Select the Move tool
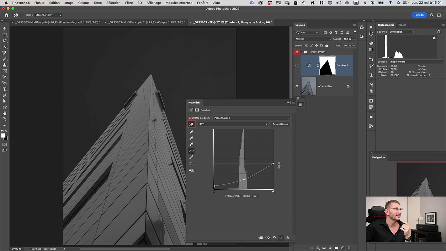Viewport: 446px width, 251px height. pyautogui.click(x=5, y=29)
